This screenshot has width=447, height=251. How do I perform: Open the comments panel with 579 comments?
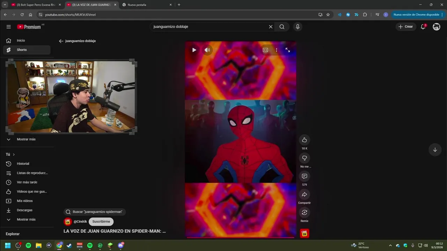[305, 176]
